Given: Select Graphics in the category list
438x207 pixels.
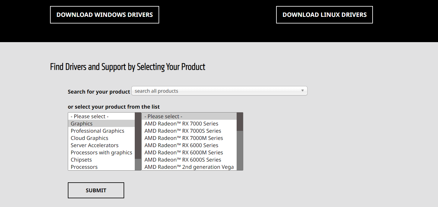Looking at the screenshot, I should [x=101, y=124].
